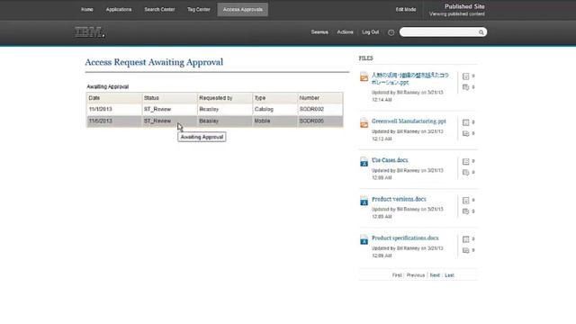Click the downloads icon for Product specifications.docx

point(465,239)
